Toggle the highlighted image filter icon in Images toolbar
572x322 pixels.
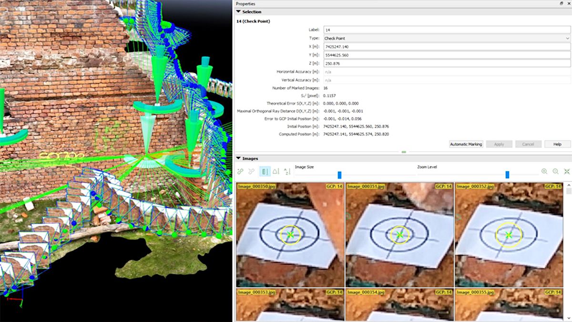pyautogui.click(x=265, y=171)
